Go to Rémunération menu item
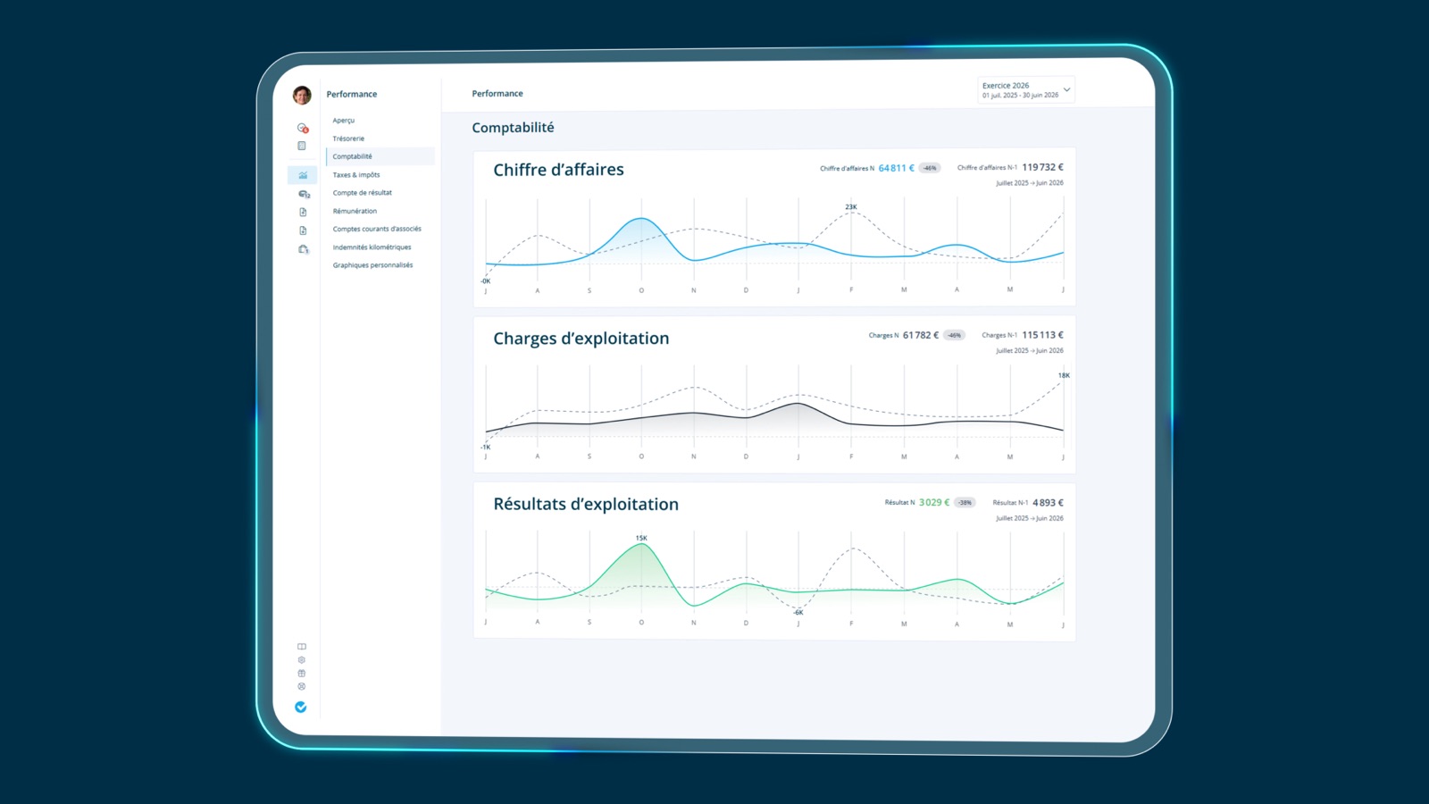Viewport: 1429px width, 804px height. (x=355, y=211)
